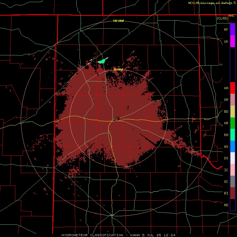Pick the blue WS legend swatch
Screen dimensions: 237x237
[x=233, y=146]
